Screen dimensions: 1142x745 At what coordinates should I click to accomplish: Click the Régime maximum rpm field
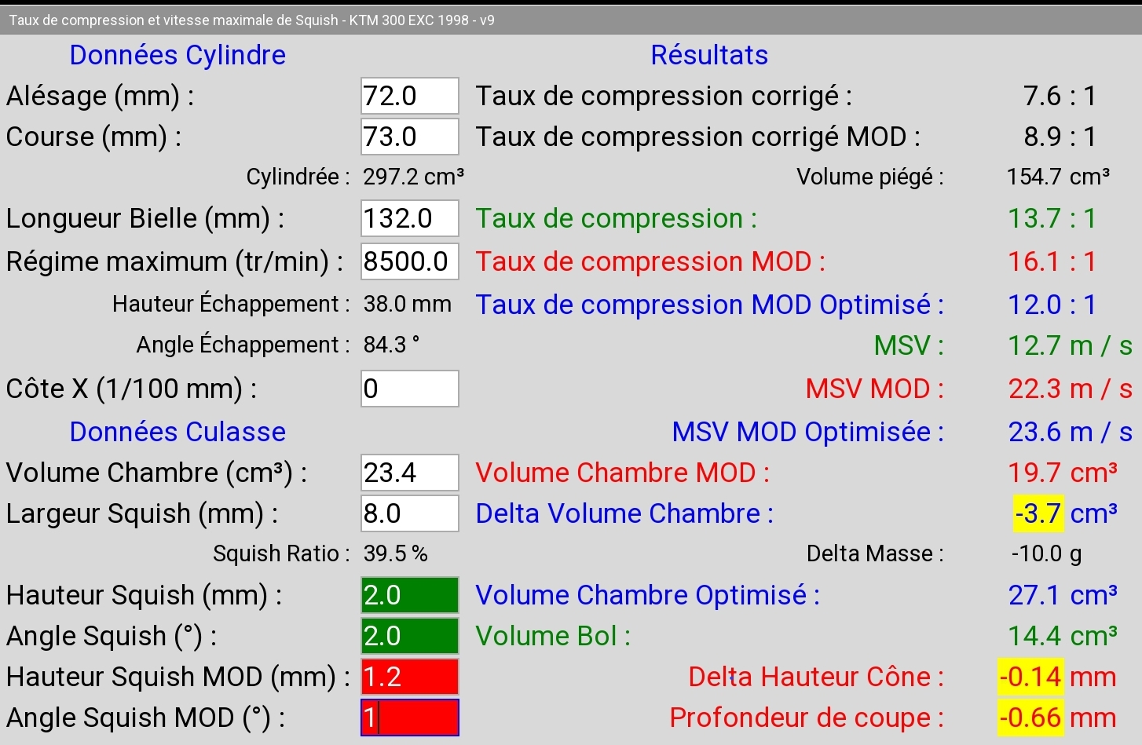click(x=409, y=261)
